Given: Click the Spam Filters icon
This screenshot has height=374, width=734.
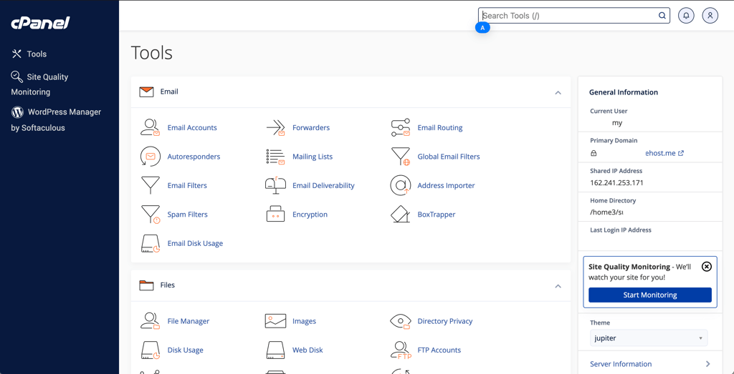Looking at the screenshot, I should click(x=151, y=215).
